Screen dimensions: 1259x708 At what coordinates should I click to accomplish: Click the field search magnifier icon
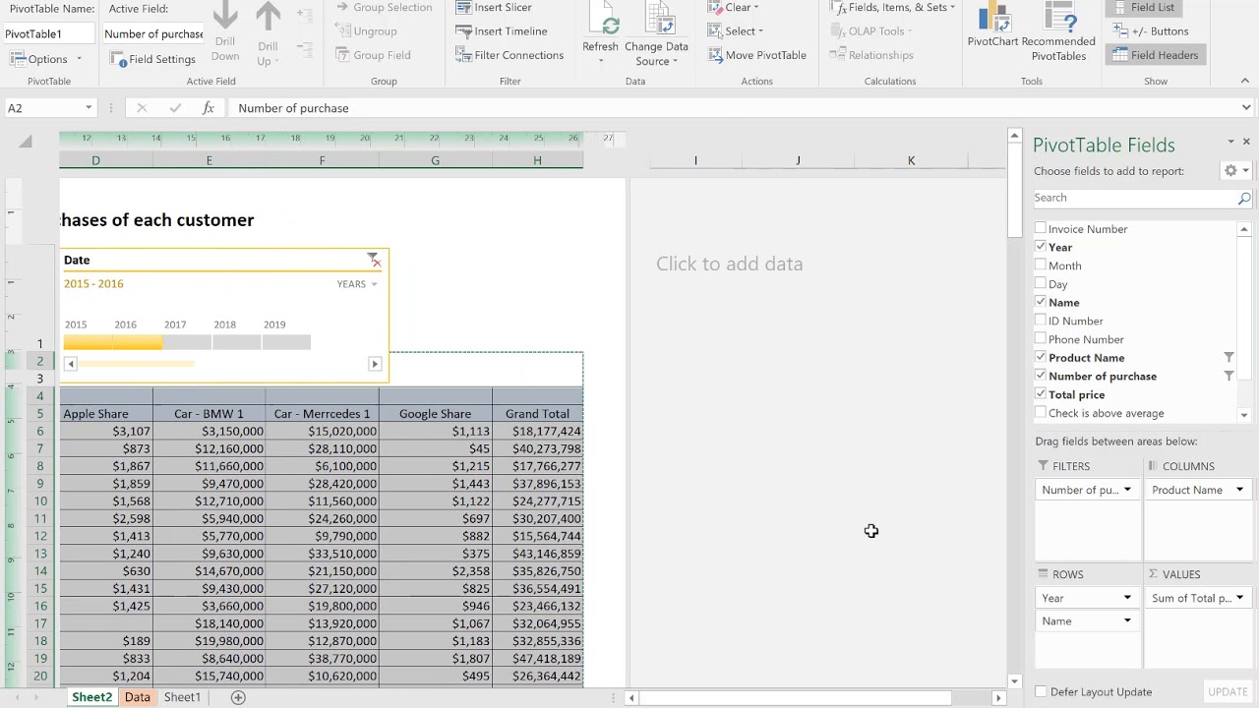[x=1244, y=199]
